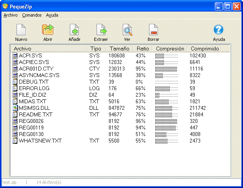Select the FILE_ID.DIZ file name
This screenshot has width=243, height=188.
click(32, 95)
